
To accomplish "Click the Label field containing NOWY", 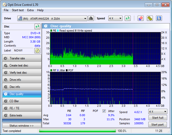I will pyautogui.click(x=23, y=50).
